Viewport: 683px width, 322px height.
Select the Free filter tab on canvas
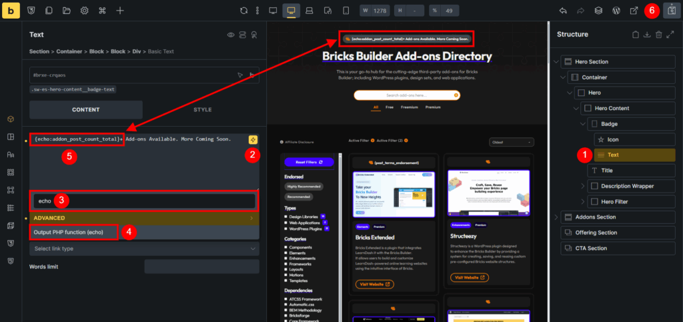[390, 107]
